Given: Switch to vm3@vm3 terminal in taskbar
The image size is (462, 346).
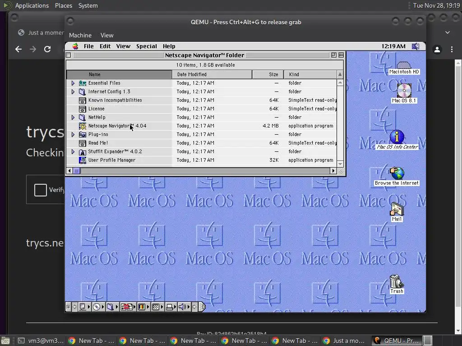Looking at the screenshot, I should [41, 341].
